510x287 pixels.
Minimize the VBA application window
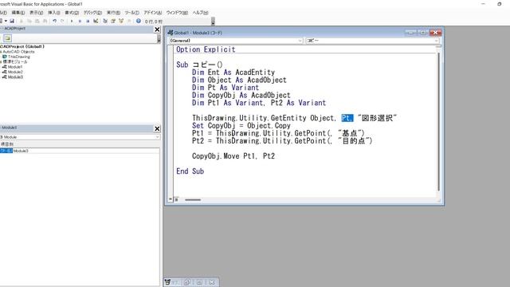pos(483,4)
